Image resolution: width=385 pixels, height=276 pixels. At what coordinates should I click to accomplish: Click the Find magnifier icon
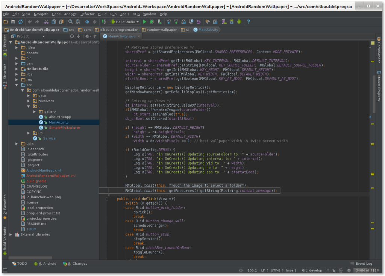coord(70,22)
